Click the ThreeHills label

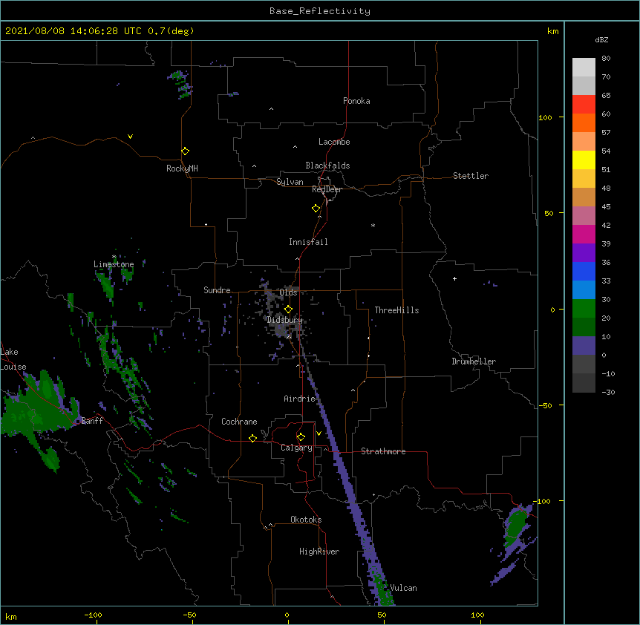396,310
